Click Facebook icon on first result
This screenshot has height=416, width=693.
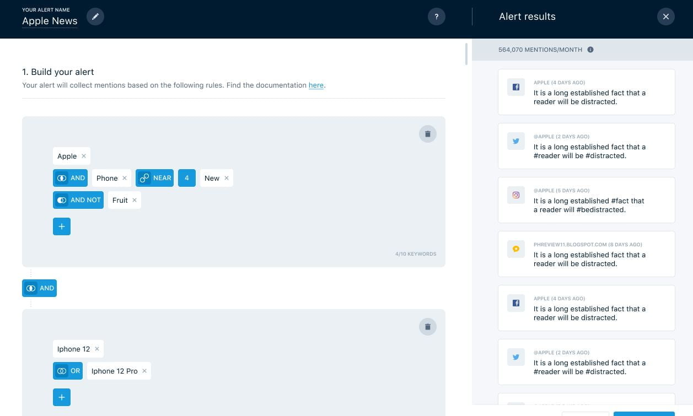[516, 87]
